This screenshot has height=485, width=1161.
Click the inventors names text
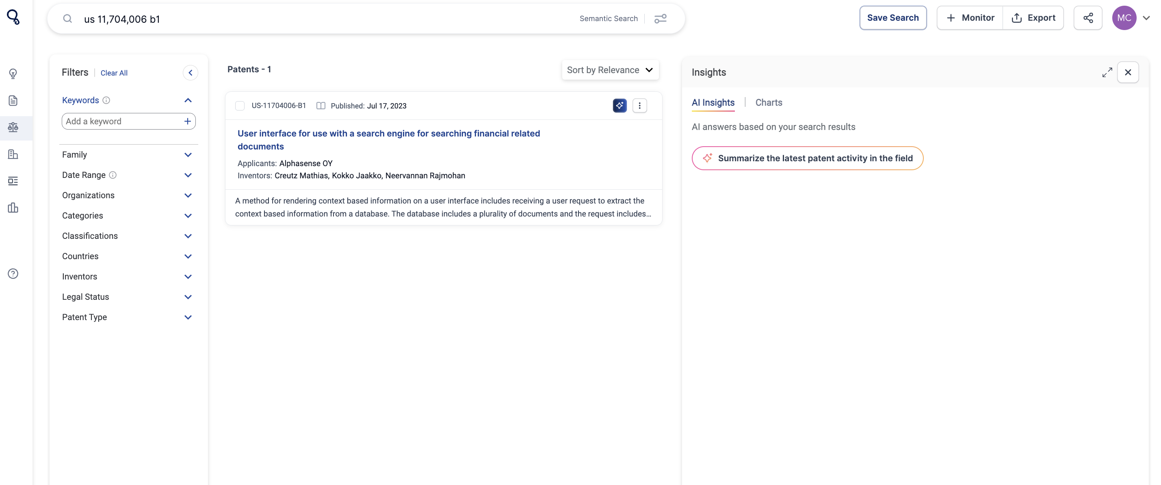click(370, 175)
